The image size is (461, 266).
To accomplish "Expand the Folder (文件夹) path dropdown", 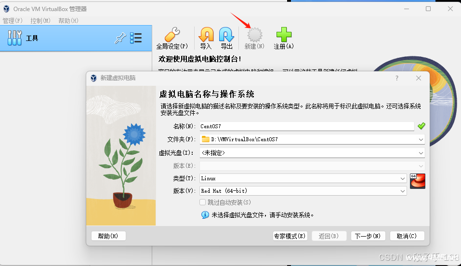I will coord(421,139).
